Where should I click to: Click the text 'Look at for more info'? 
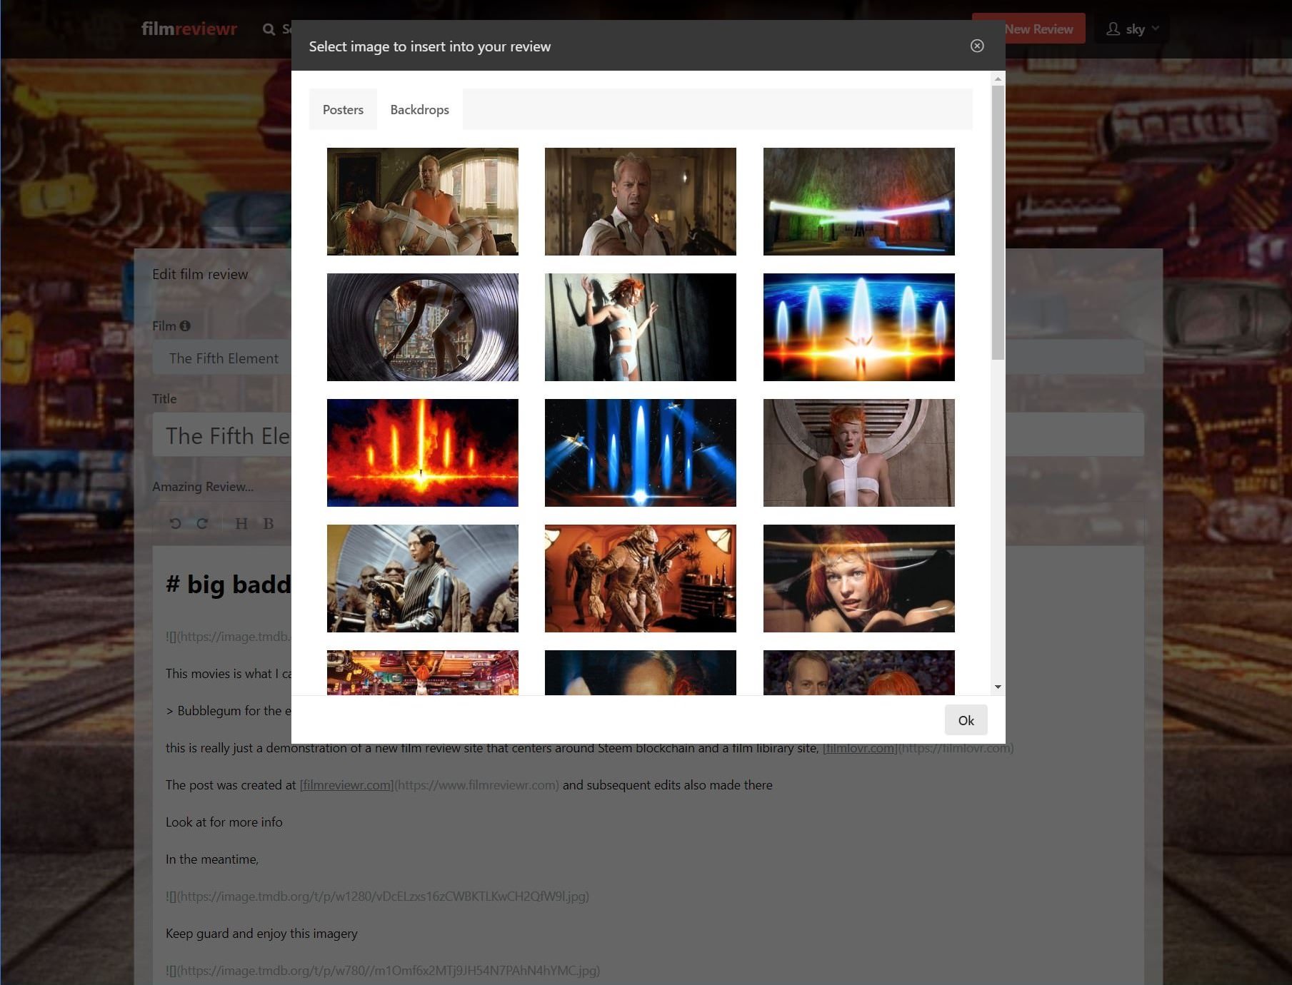click(x=224, y=822)
